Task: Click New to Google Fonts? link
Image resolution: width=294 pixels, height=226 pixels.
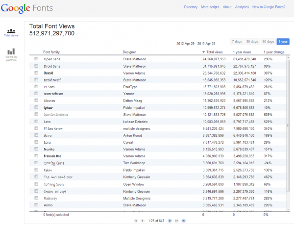Action: 269,7
